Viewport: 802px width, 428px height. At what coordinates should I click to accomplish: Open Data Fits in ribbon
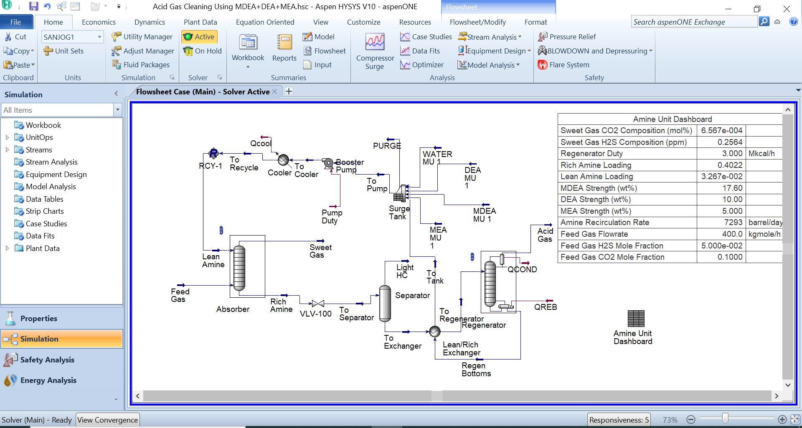[420, 51]
